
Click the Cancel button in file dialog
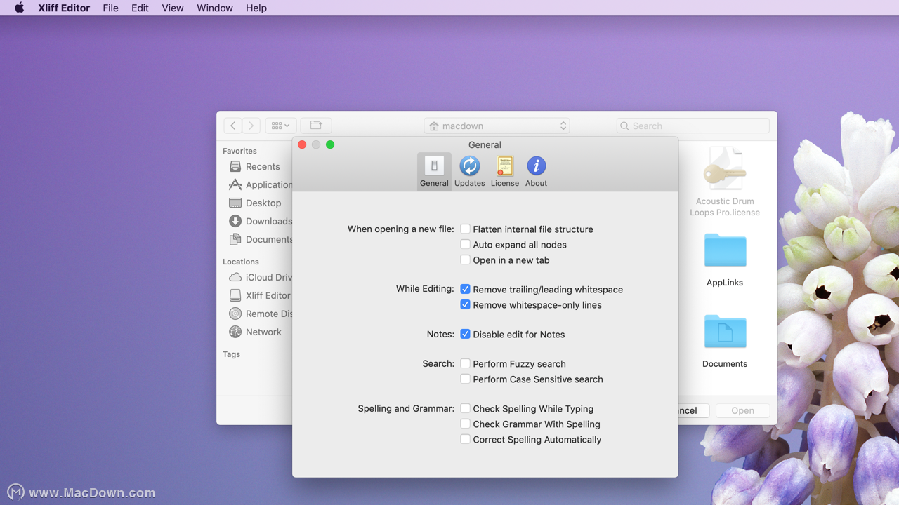tap(693, 410)
